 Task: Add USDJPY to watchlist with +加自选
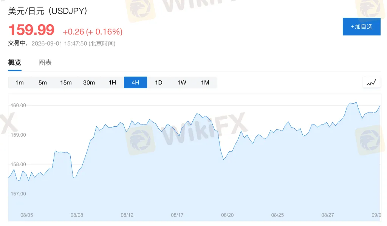click(362, 27)
